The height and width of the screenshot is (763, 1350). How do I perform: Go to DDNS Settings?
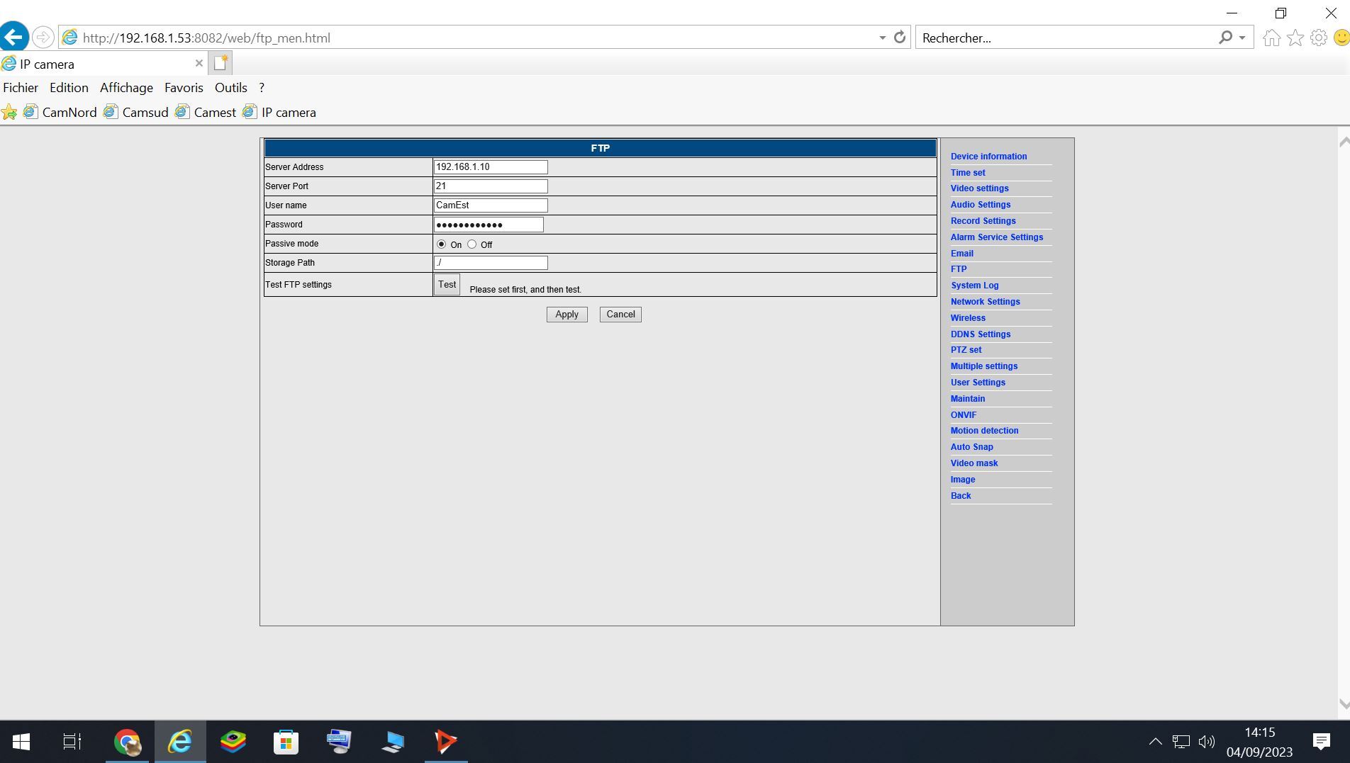tap(981, 334)
